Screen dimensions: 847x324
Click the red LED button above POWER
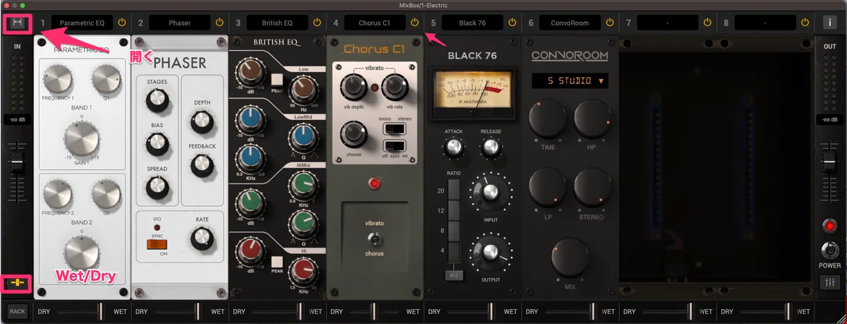coord(830,227)
